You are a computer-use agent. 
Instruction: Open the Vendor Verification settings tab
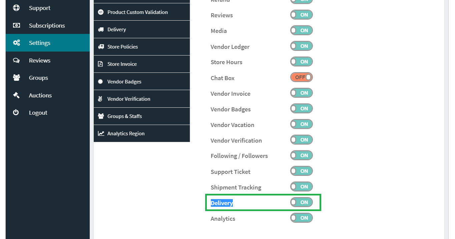tap(142, 99)
